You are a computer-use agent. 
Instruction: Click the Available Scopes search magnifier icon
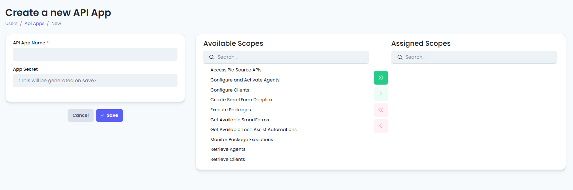(x=212, y=57)
